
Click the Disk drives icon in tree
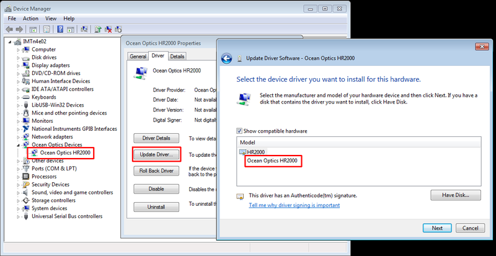tap(26, 58)
